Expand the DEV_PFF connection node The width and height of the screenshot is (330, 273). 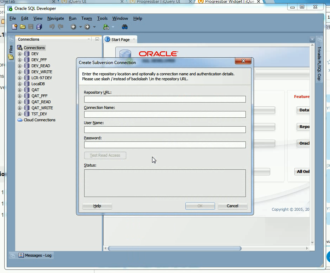click(19, 60)
